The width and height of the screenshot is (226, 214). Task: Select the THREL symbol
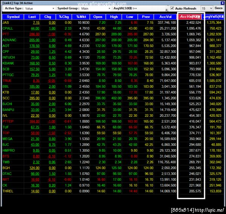pos(8,191)
